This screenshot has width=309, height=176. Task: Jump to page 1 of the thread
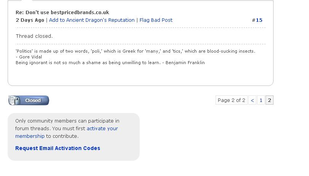[x=261, y=100]
